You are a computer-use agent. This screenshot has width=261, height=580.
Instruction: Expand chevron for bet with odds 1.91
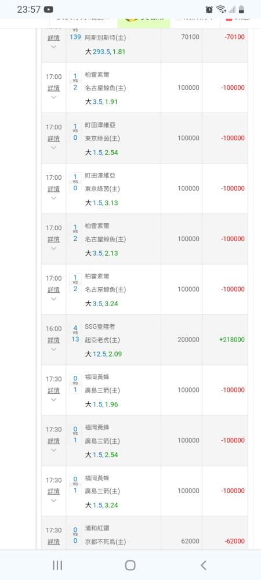tap(53, 97)
